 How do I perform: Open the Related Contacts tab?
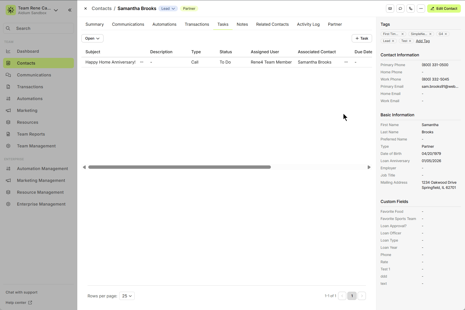[x=272, y=24]
